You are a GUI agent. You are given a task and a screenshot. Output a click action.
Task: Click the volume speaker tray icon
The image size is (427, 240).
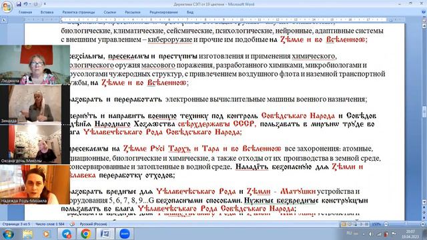(x=371, y=234)
